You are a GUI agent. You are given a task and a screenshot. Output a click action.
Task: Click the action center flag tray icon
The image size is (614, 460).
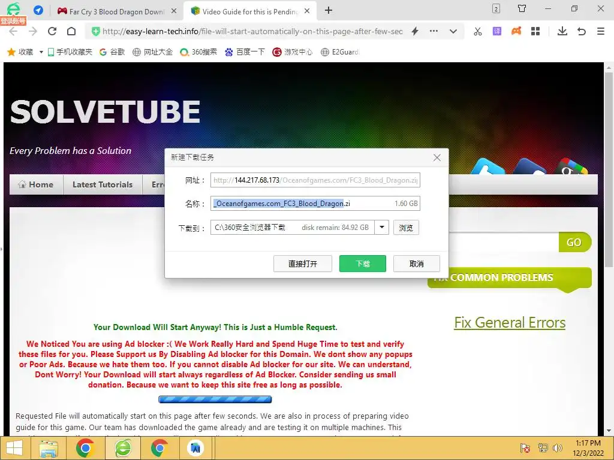click(x=525, y=448)
